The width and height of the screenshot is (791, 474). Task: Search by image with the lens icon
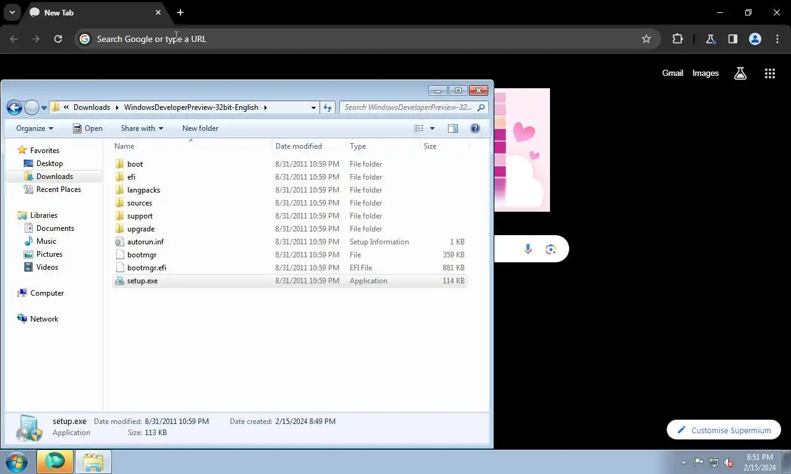551,249
